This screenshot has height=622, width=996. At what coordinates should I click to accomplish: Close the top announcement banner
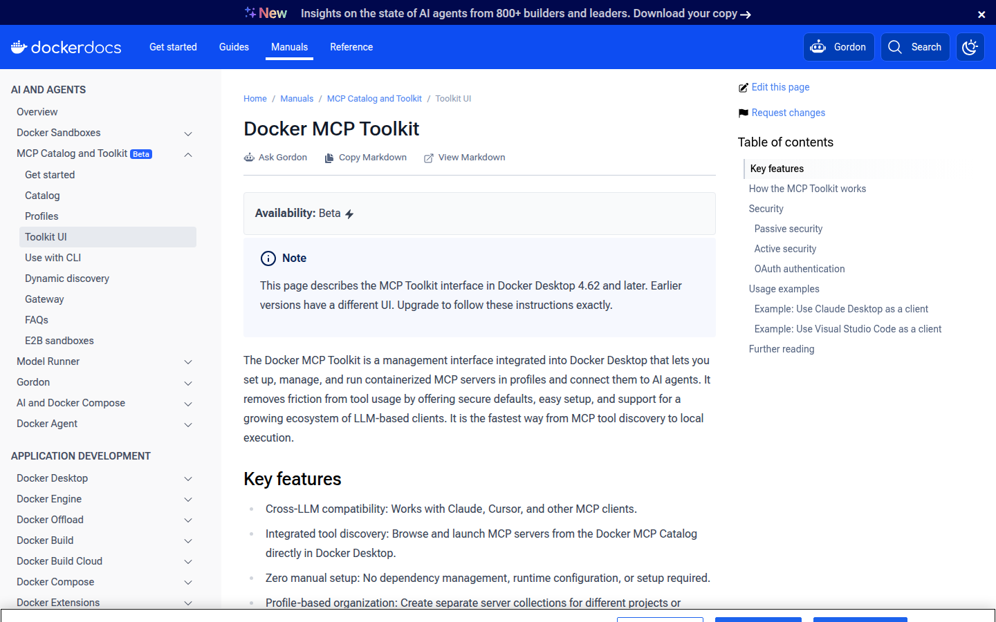tap(981, 14)
